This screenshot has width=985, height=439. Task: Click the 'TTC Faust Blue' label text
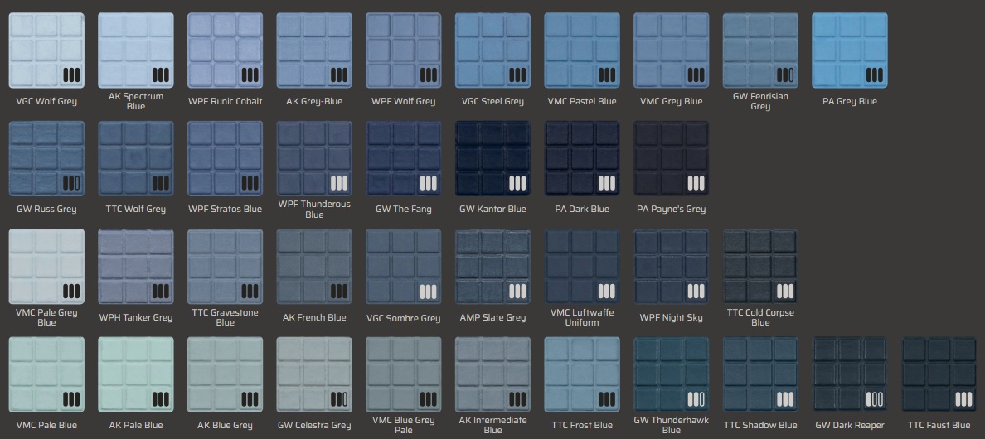(x=939, y=425)
